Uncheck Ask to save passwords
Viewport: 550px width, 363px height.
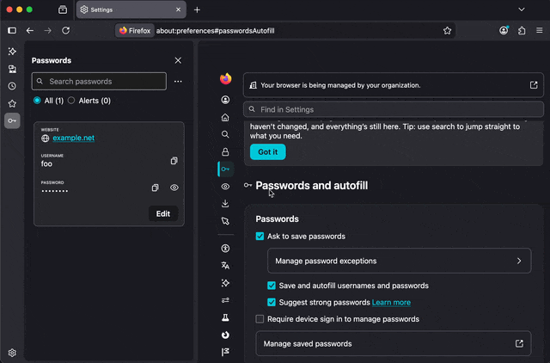(x=260, y=237)
